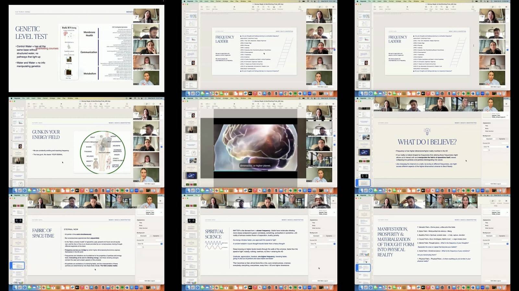Toggle the Title checkbox in the Manifestation frame
519x291 pixels.
tap(484, 223)
